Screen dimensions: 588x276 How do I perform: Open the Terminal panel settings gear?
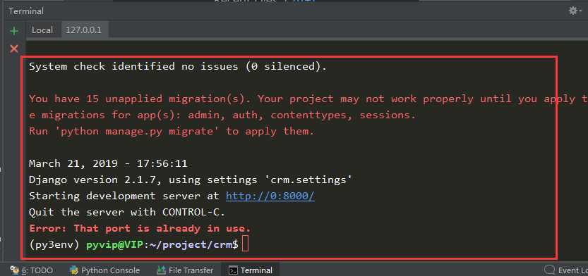(x=573, y=11)
